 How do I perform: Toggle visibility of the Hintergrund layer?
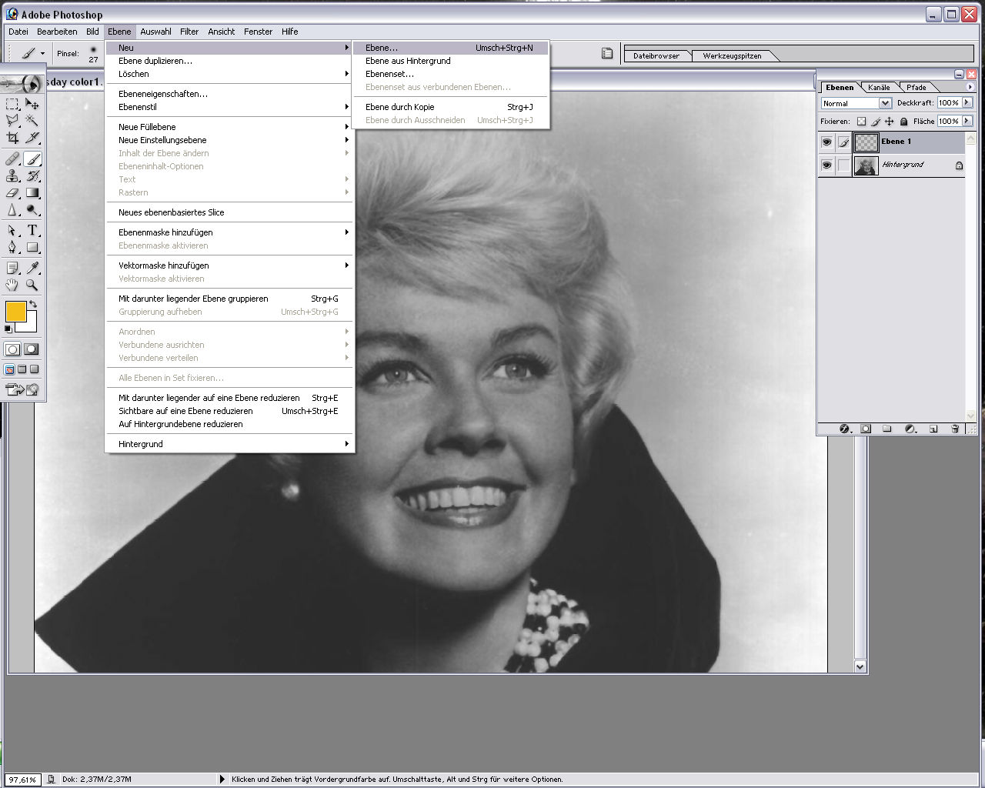(x=826, y=165)
